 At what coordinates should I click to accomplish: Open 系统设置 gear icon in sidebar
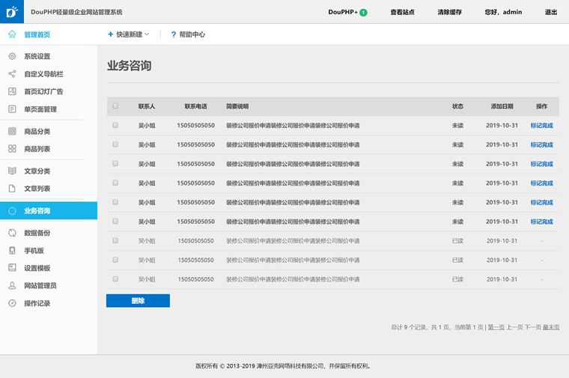[12, 57]
